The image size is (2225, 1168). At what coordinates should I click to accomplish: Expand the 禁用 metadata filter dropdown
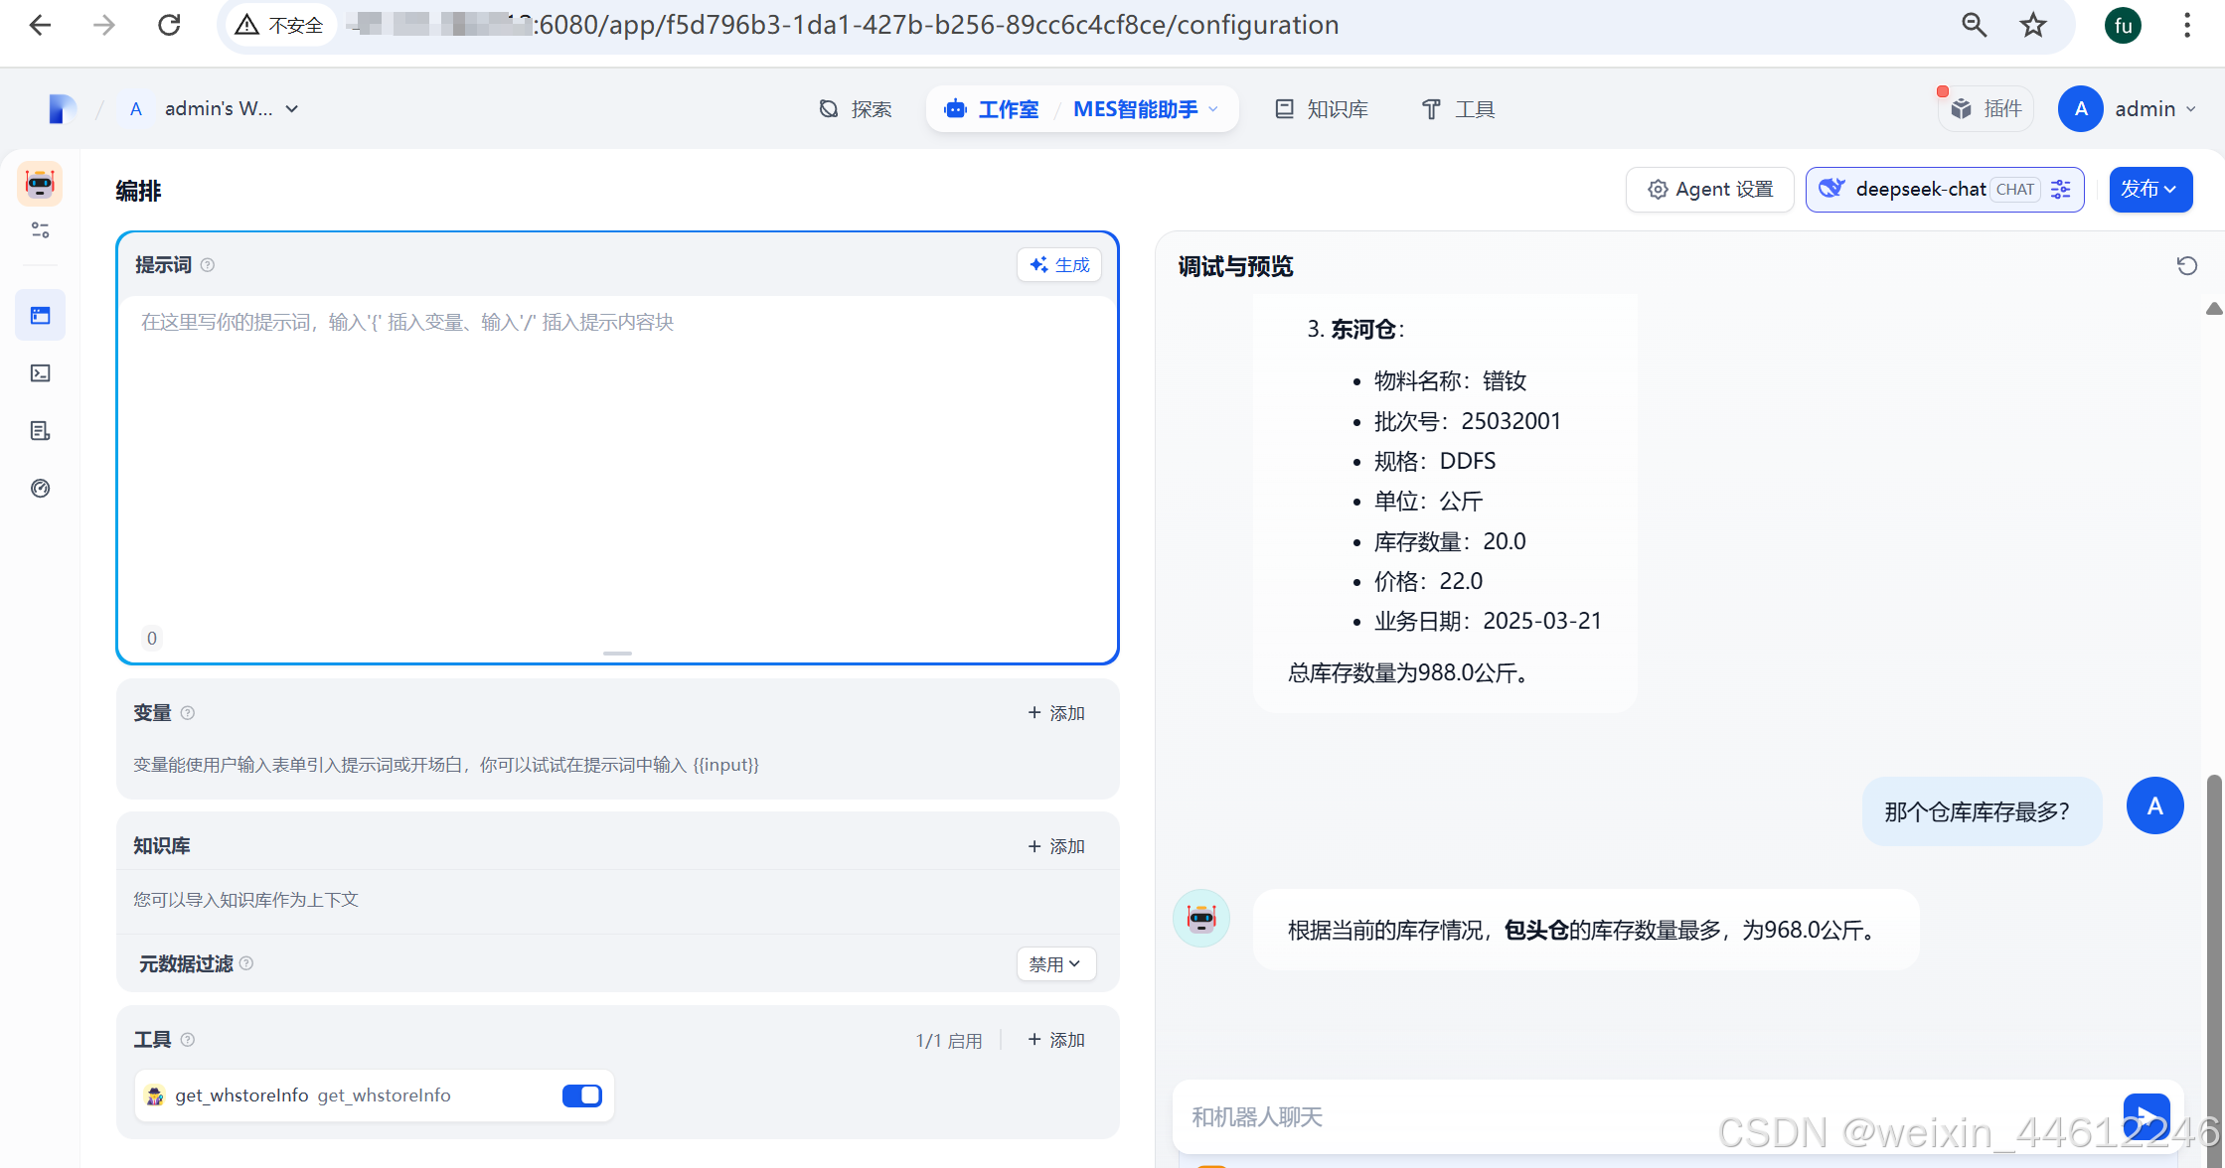(1055, 964)
